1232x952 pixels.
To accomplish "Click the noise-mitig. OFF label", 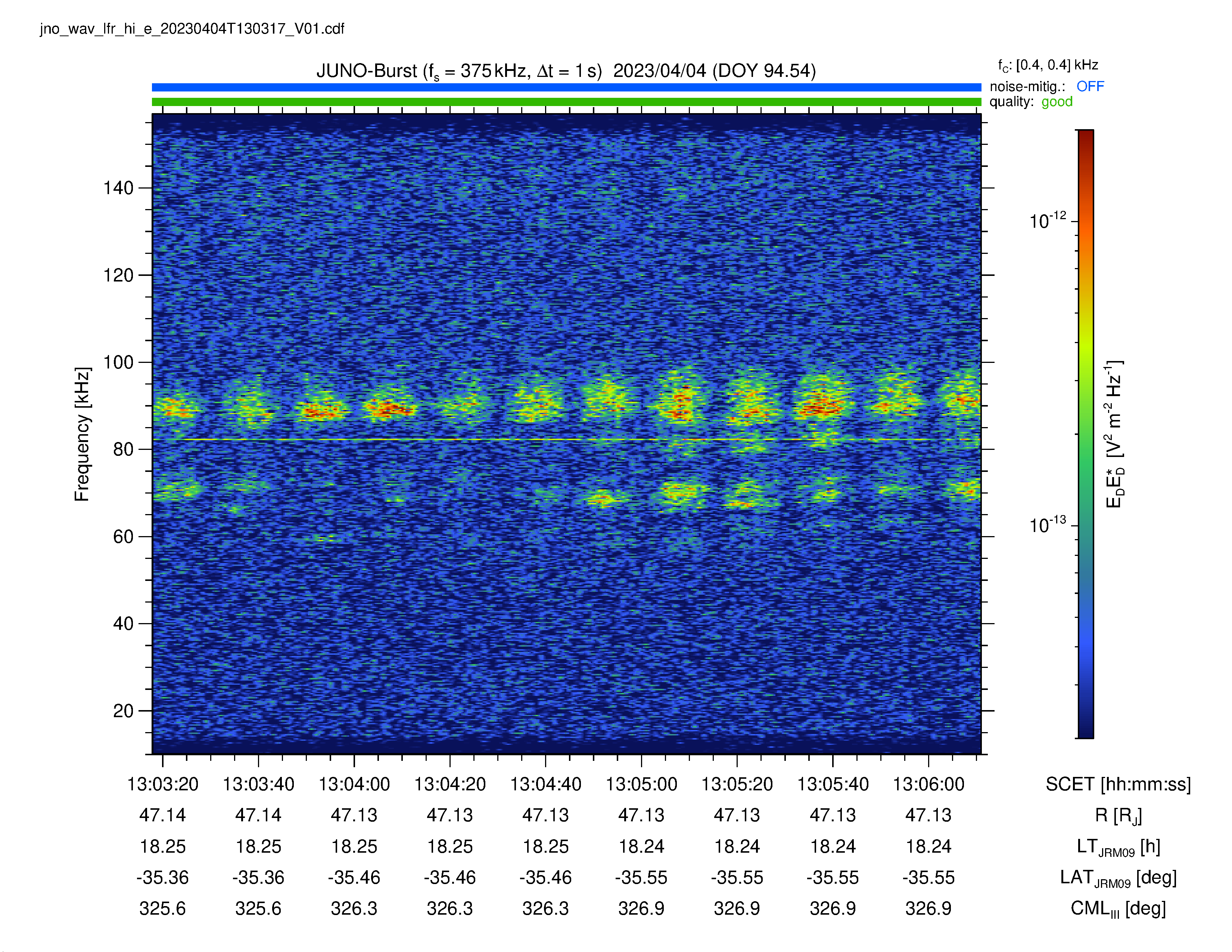I will point(1046,86).
